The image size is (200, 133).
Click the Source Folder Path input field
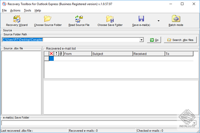[x=71, y=40]
